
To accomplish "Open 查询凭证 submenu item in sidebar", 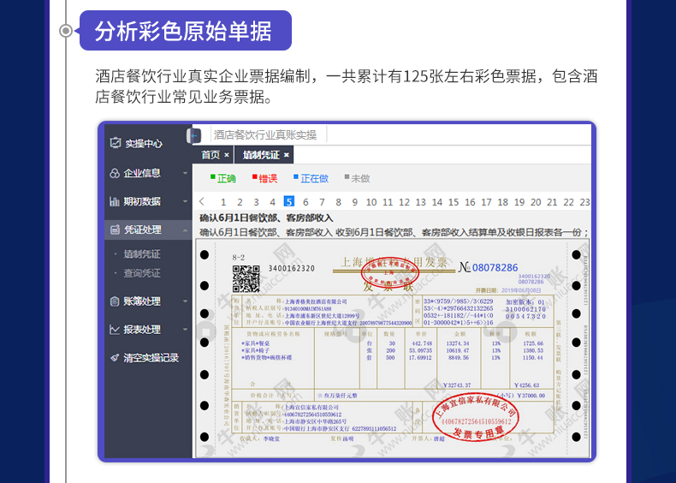I will point(142,273).
